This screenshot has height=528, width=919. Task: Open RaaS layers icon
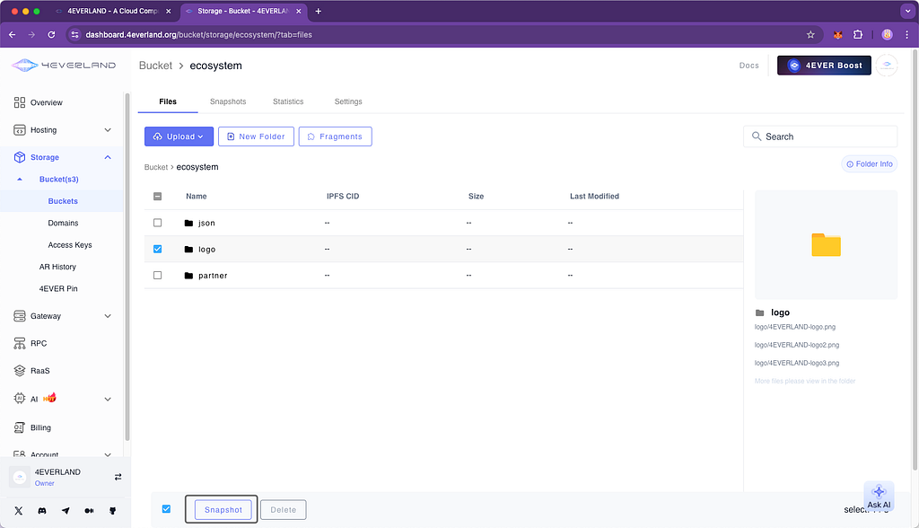pyautogui.click(x=20, y=371)
